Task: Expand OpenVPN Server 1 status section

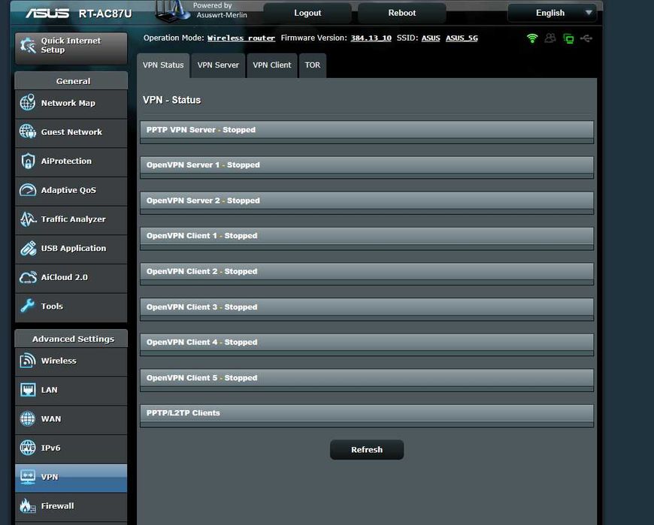Action: (367, 165)
